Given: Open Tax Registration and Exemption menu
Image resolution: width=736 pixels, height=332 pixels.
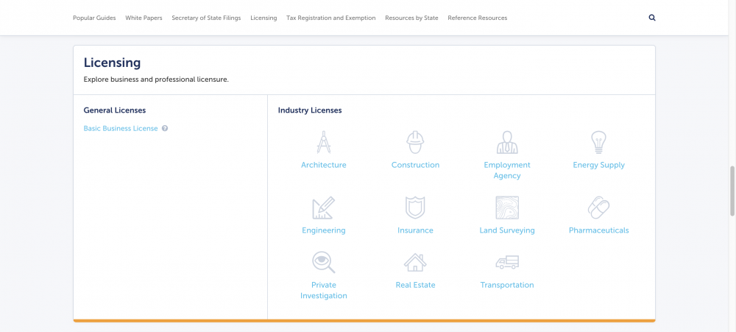Looking at the screenshot, I should (x=331, y=18).
